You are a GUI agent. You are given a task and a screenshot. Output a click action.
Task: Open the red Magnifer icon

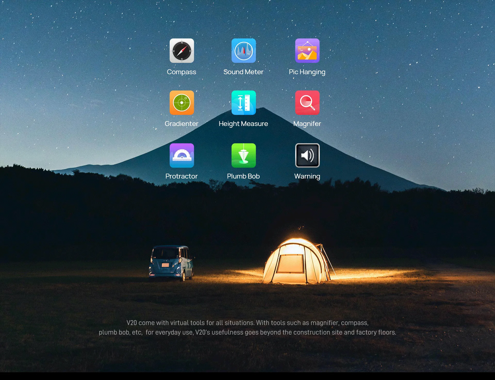(x=307, y=103)
